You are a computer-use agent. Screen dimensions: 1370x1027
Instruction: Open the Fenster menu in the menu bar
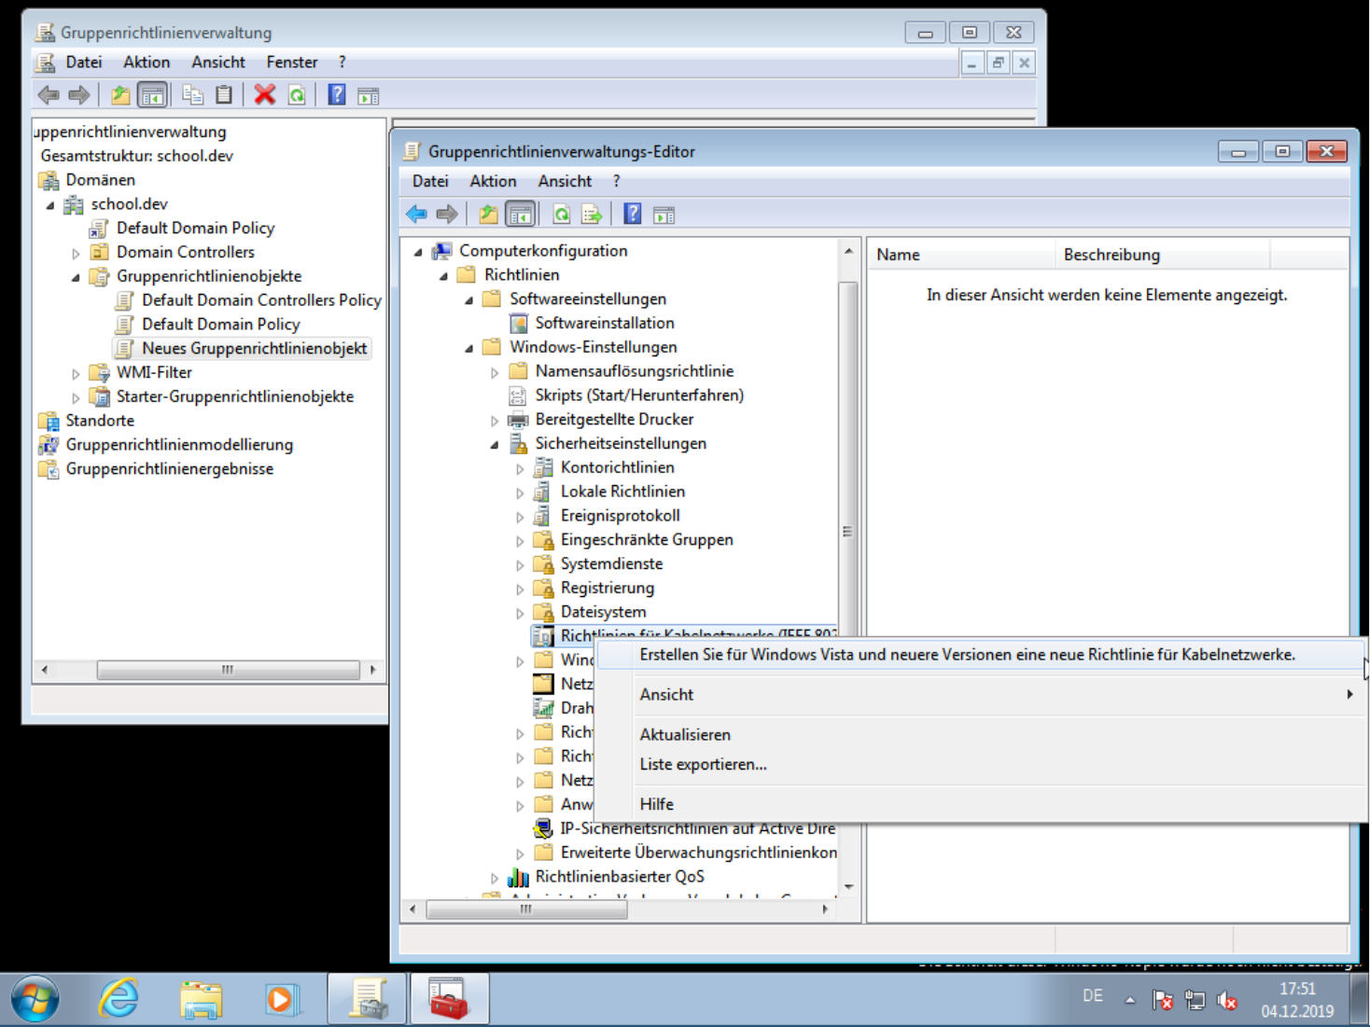(291, 62)
